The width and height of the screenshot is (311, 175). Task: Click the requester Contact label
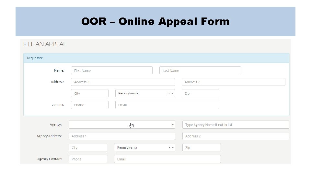(x=58, y=105)
